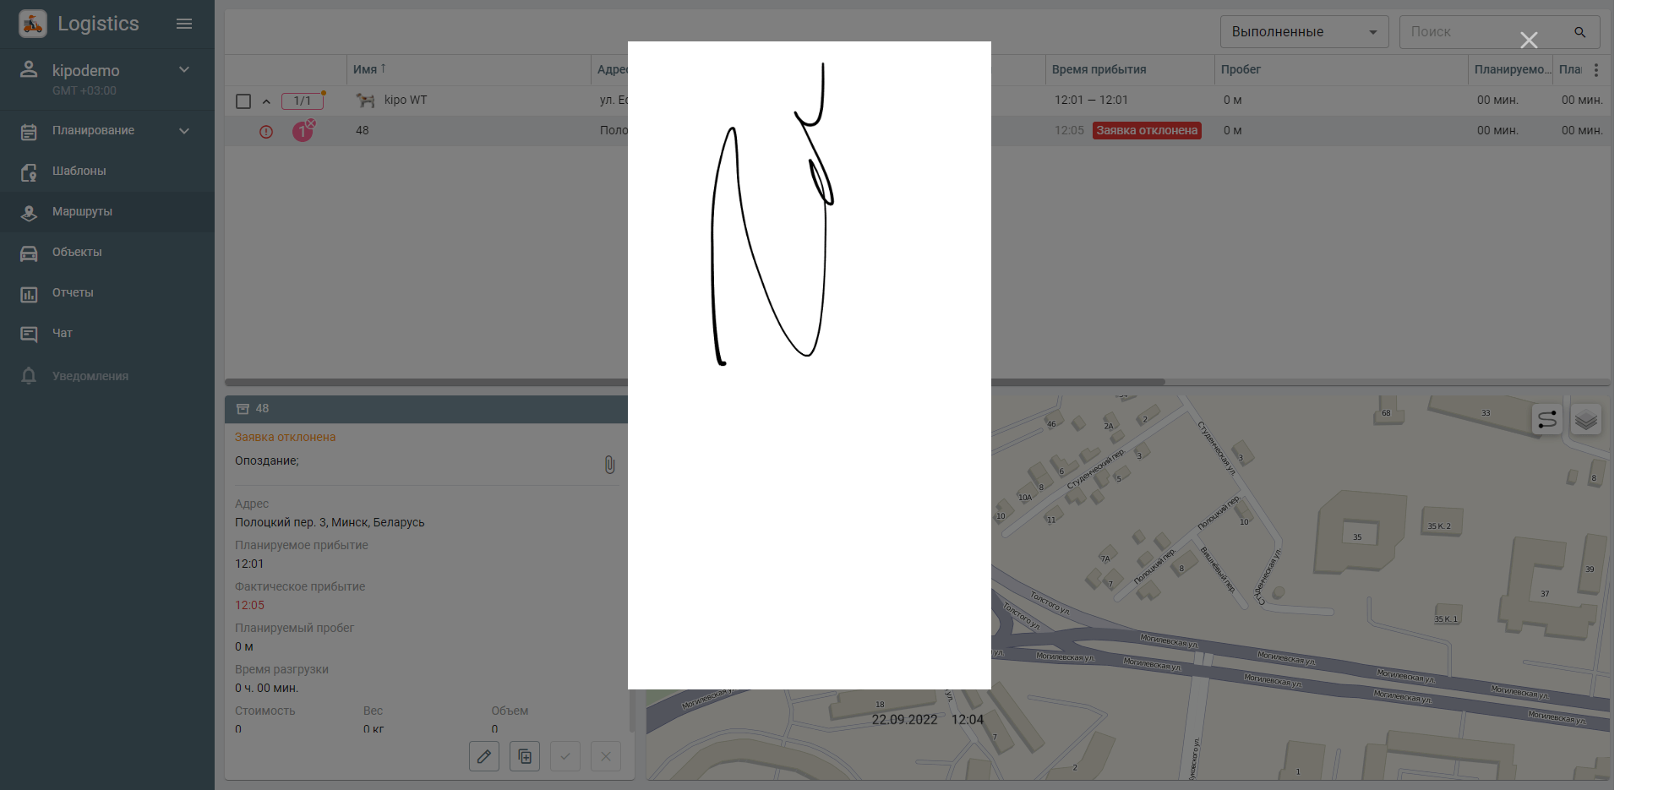
Task: Go to the Отчеты section
Action: tap(73, 292)
